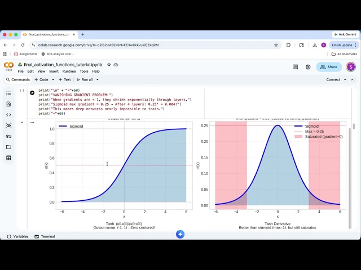
Task: Add a Code cell
Action: 41,80
